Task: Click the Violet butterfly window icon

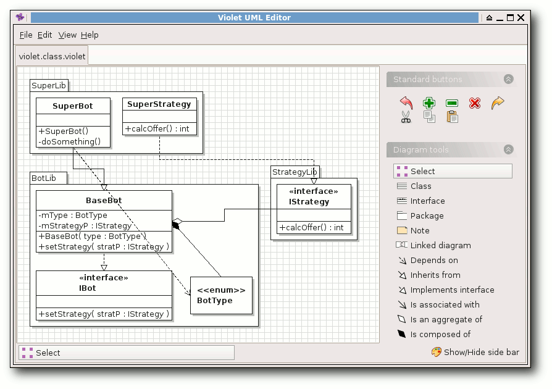Action: pyautogui.click(x=20, y=17)
